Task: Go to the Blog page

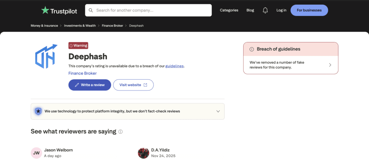Action: 250,10
